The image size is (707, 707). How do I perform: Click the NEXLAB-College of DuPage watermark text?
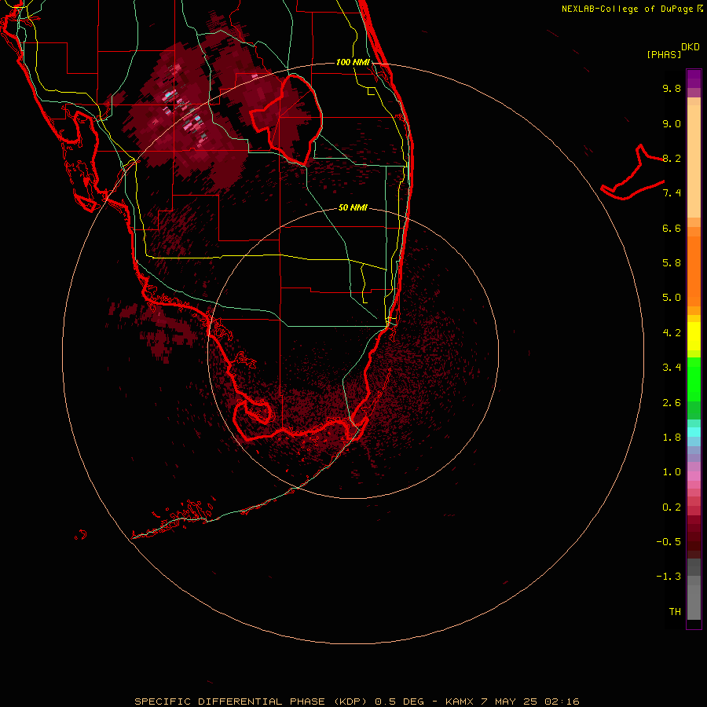click(628, 9)
